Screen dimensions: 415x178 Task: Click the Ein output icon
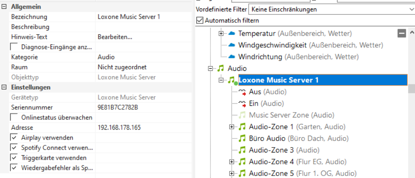click(x=242, y=103)
